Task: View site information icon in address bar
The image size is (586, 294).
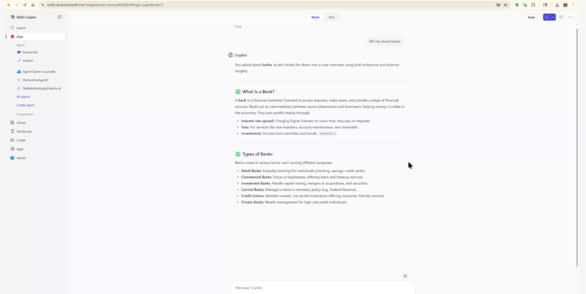Action: coord(42,5)
